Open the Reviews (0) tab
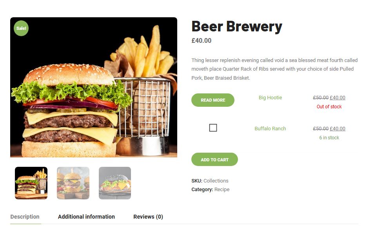367x230 pixels. (x=148, y=217)
